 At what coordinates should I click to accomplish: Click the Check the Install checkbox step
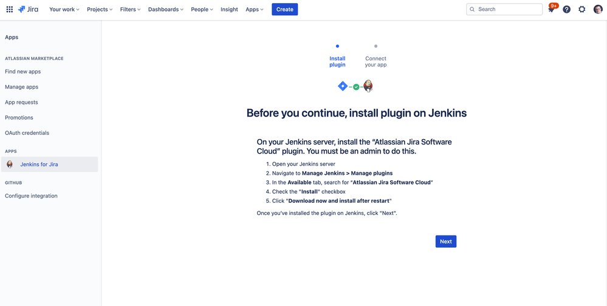pos(309,191)
